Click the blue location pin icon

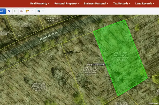[9, 11]
